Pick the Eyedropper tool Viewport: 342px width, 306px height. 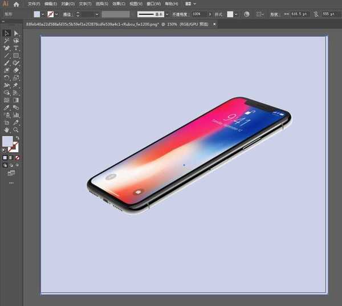pyautogui.click(x=7, y=107)
